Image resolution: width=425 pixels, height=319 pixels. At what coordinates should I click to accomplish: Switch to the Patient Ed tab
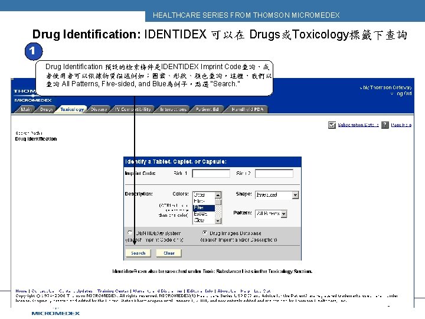207,109
